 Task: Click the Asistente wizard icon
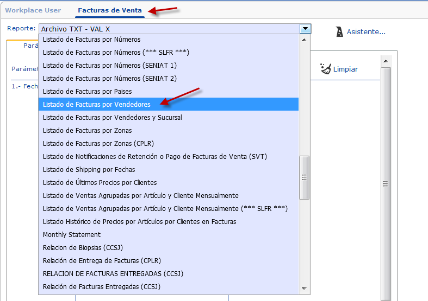pos(339,32)
